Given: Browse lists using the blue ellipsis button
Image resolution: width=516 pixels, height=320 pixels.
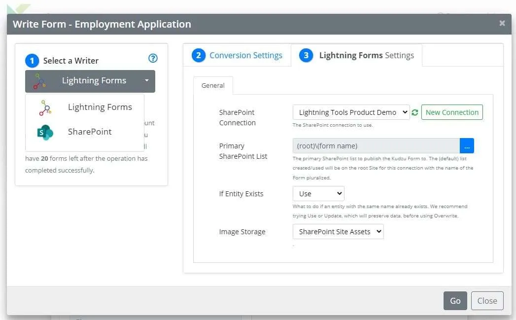Looking at the screenshot, I should click(466, 145).
